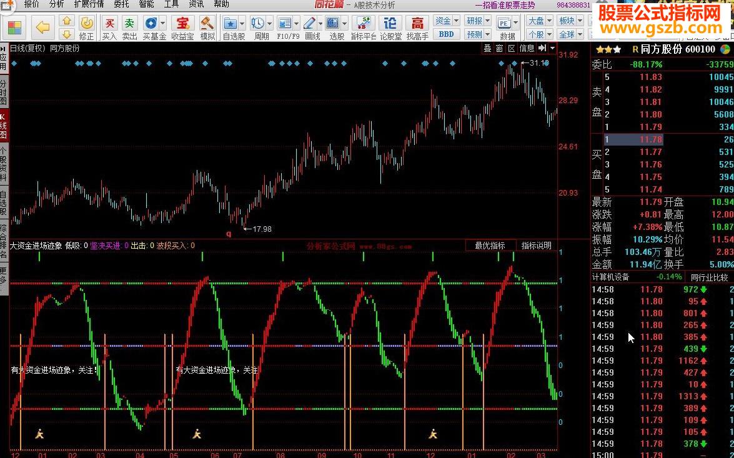Expand 画线 dropdown arrow
734x458 pixels.
pyautogui.click(x=320, y=22)
